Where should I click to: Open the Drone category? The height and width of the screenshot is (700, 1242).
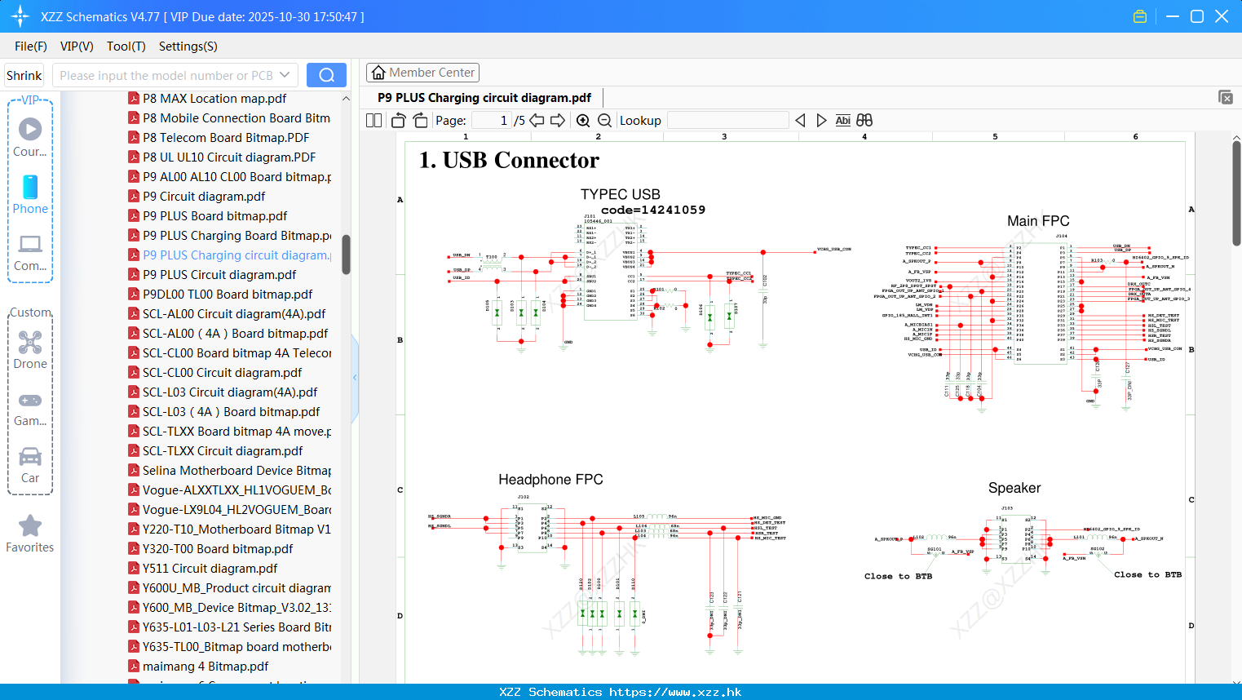coord(30,342)
